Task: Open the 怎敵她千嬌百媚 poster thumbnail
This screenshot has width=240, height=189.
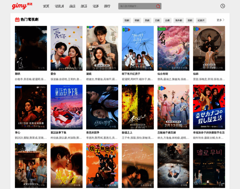Action: 173,107
